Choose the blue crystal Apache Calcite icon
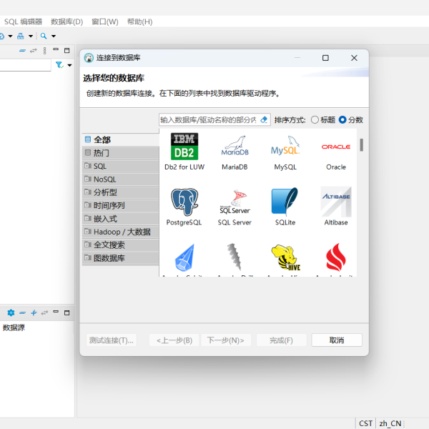This screenshot has width=429, height=429. coord(184,257)
